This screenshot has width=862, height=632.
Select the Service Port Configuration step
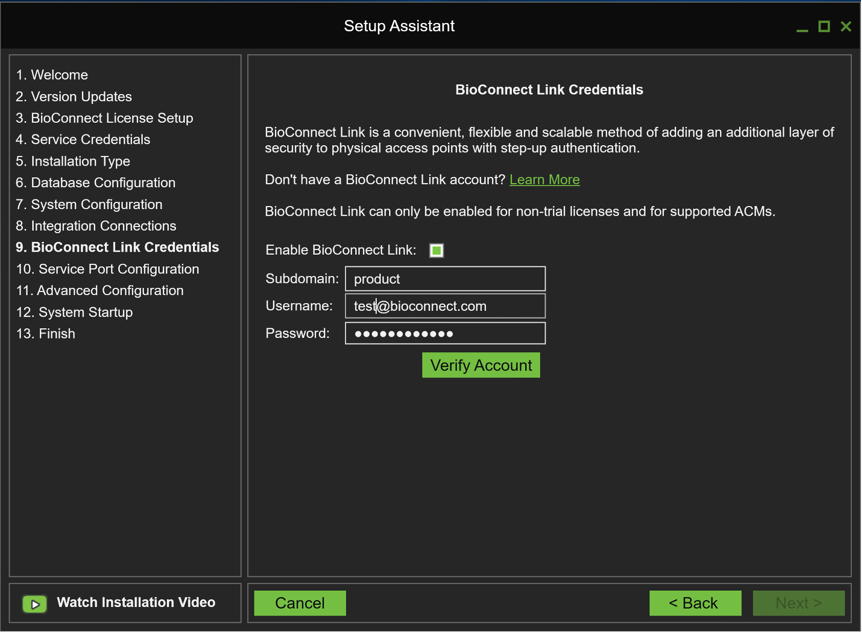[107, 268]
